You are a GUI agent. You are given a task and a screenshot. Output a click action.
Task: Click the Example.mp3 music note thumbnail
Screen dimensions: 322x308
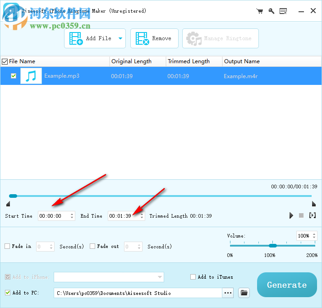coord(31,76)
